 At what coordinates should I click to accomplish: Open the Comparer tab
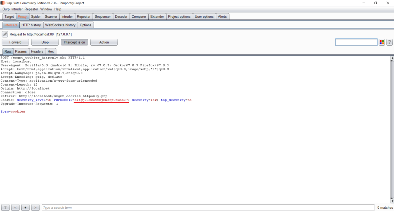139,16
